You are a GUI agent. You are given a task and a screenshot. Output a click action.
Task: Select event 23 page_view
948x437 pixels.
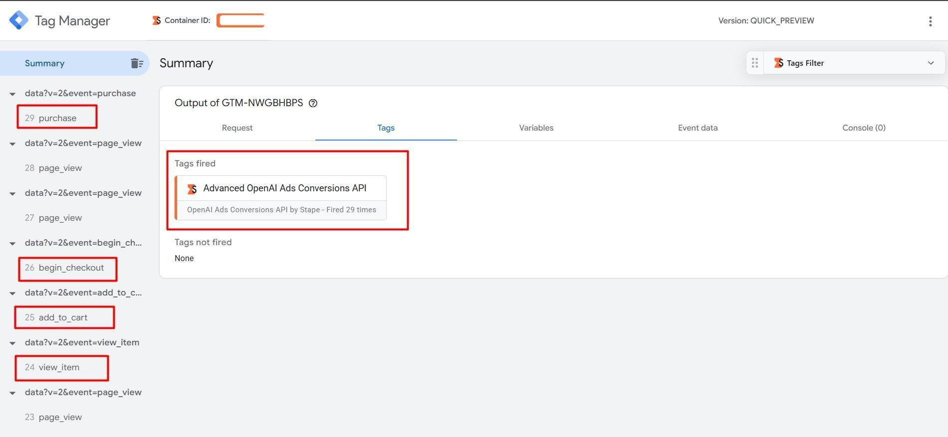coord(53,417)
